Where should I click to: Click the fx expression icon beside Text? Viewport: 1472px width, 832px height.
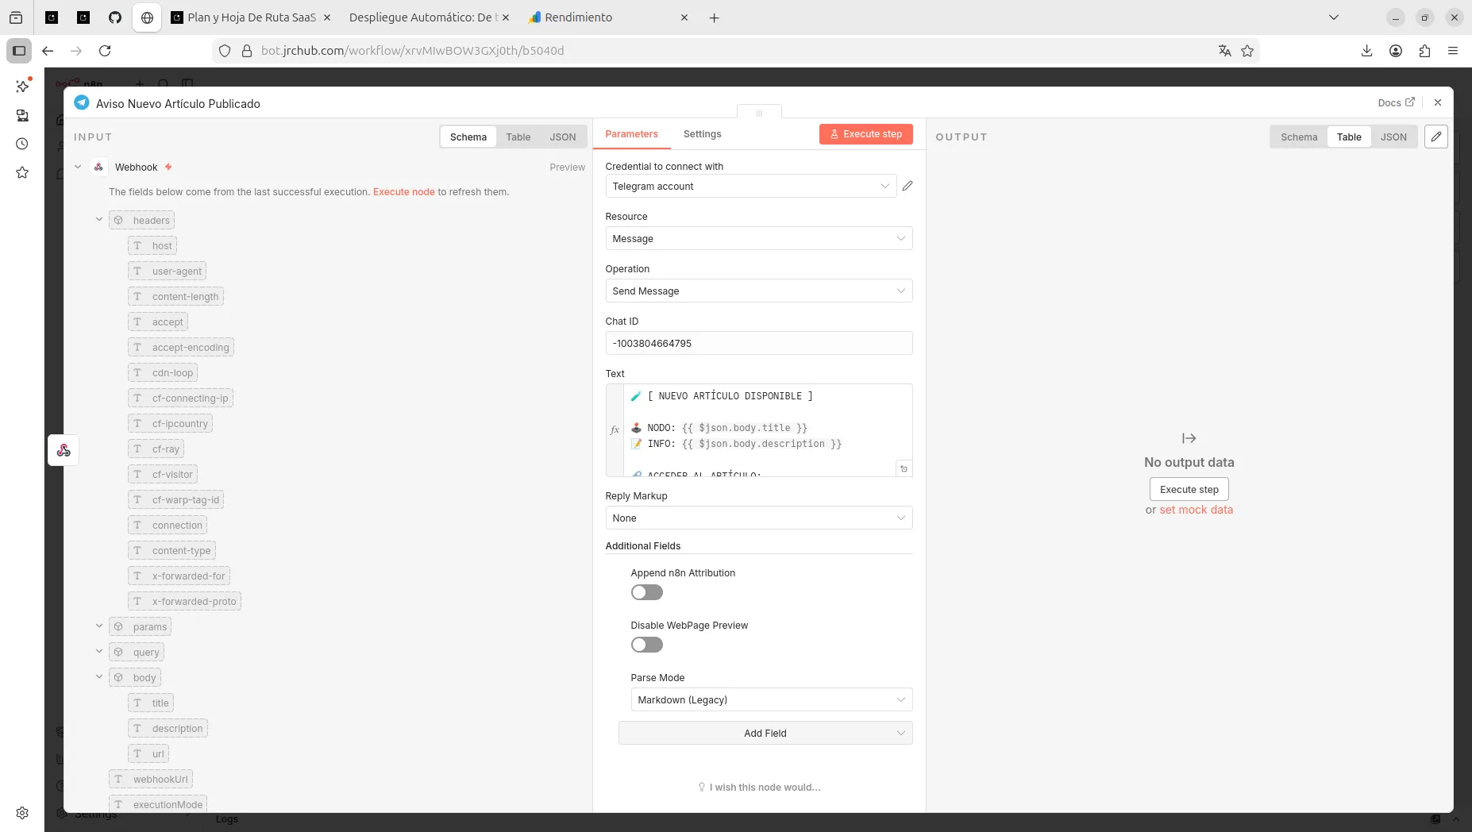coord(615,429)
